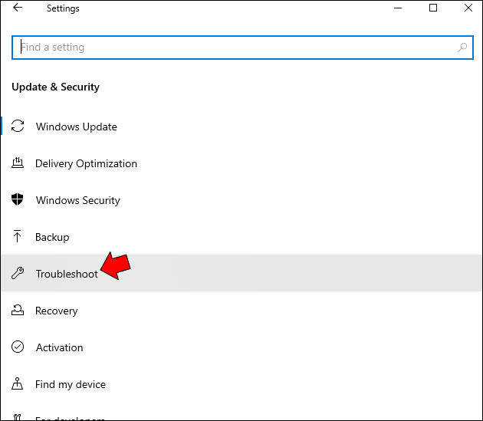483x421 pixels.
Task: Click the Windows Security shield icon
Action: click(x=17, y=199)
